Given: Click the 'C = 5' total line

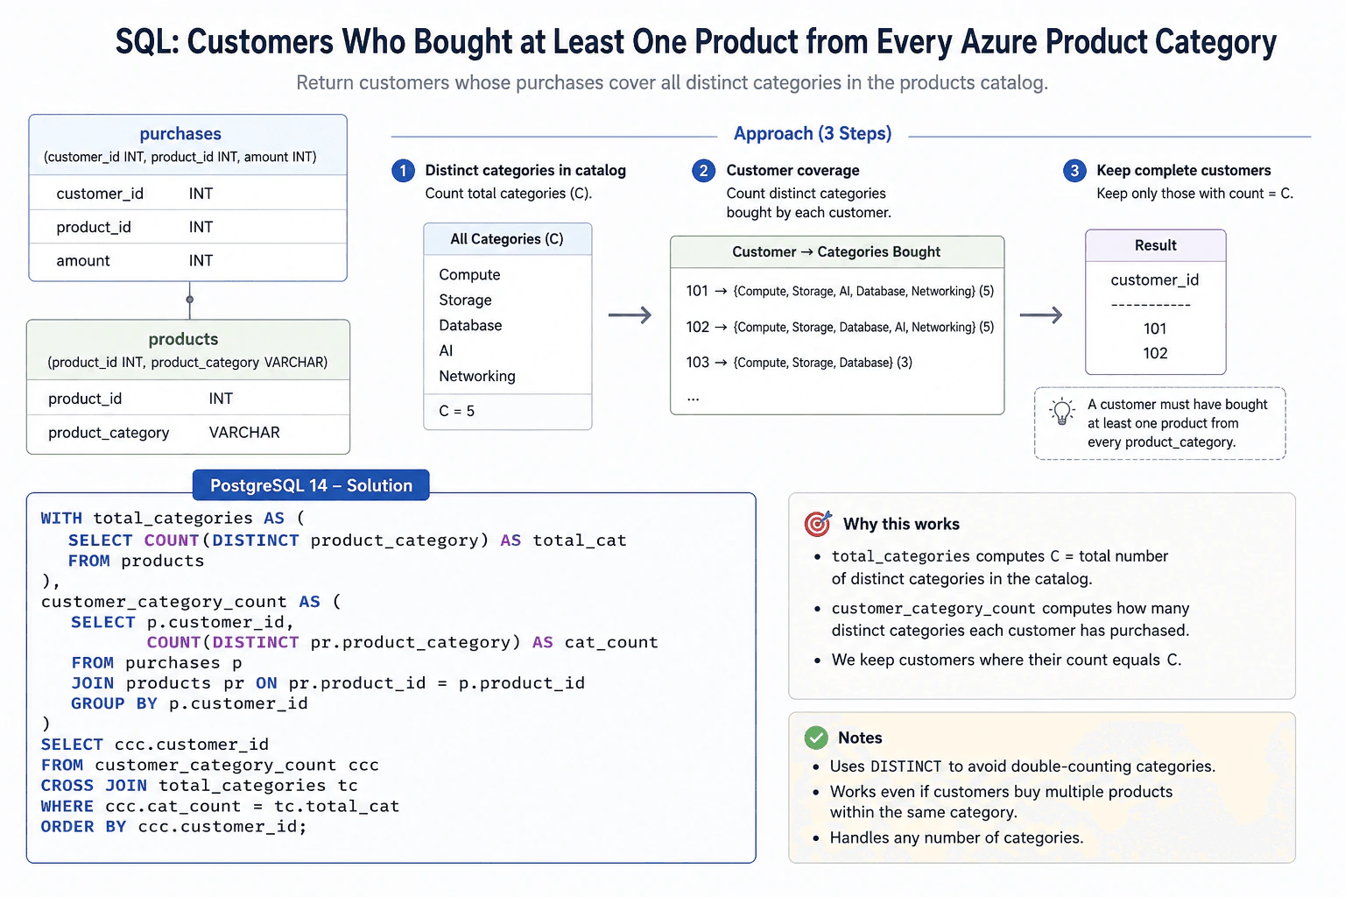Looking at the screenshot, I should click(456, 411).
